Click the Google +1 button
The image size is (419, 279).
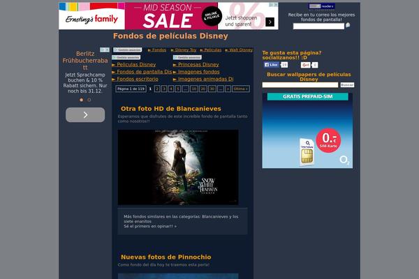(305, 65)
